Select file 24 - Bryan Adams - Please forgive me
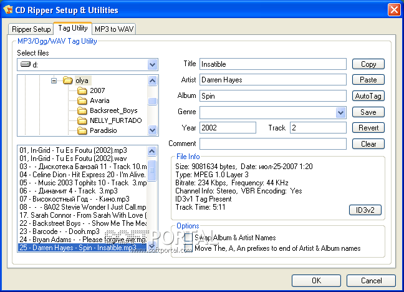The image size is (404, 292). click(x=83, y=240)
